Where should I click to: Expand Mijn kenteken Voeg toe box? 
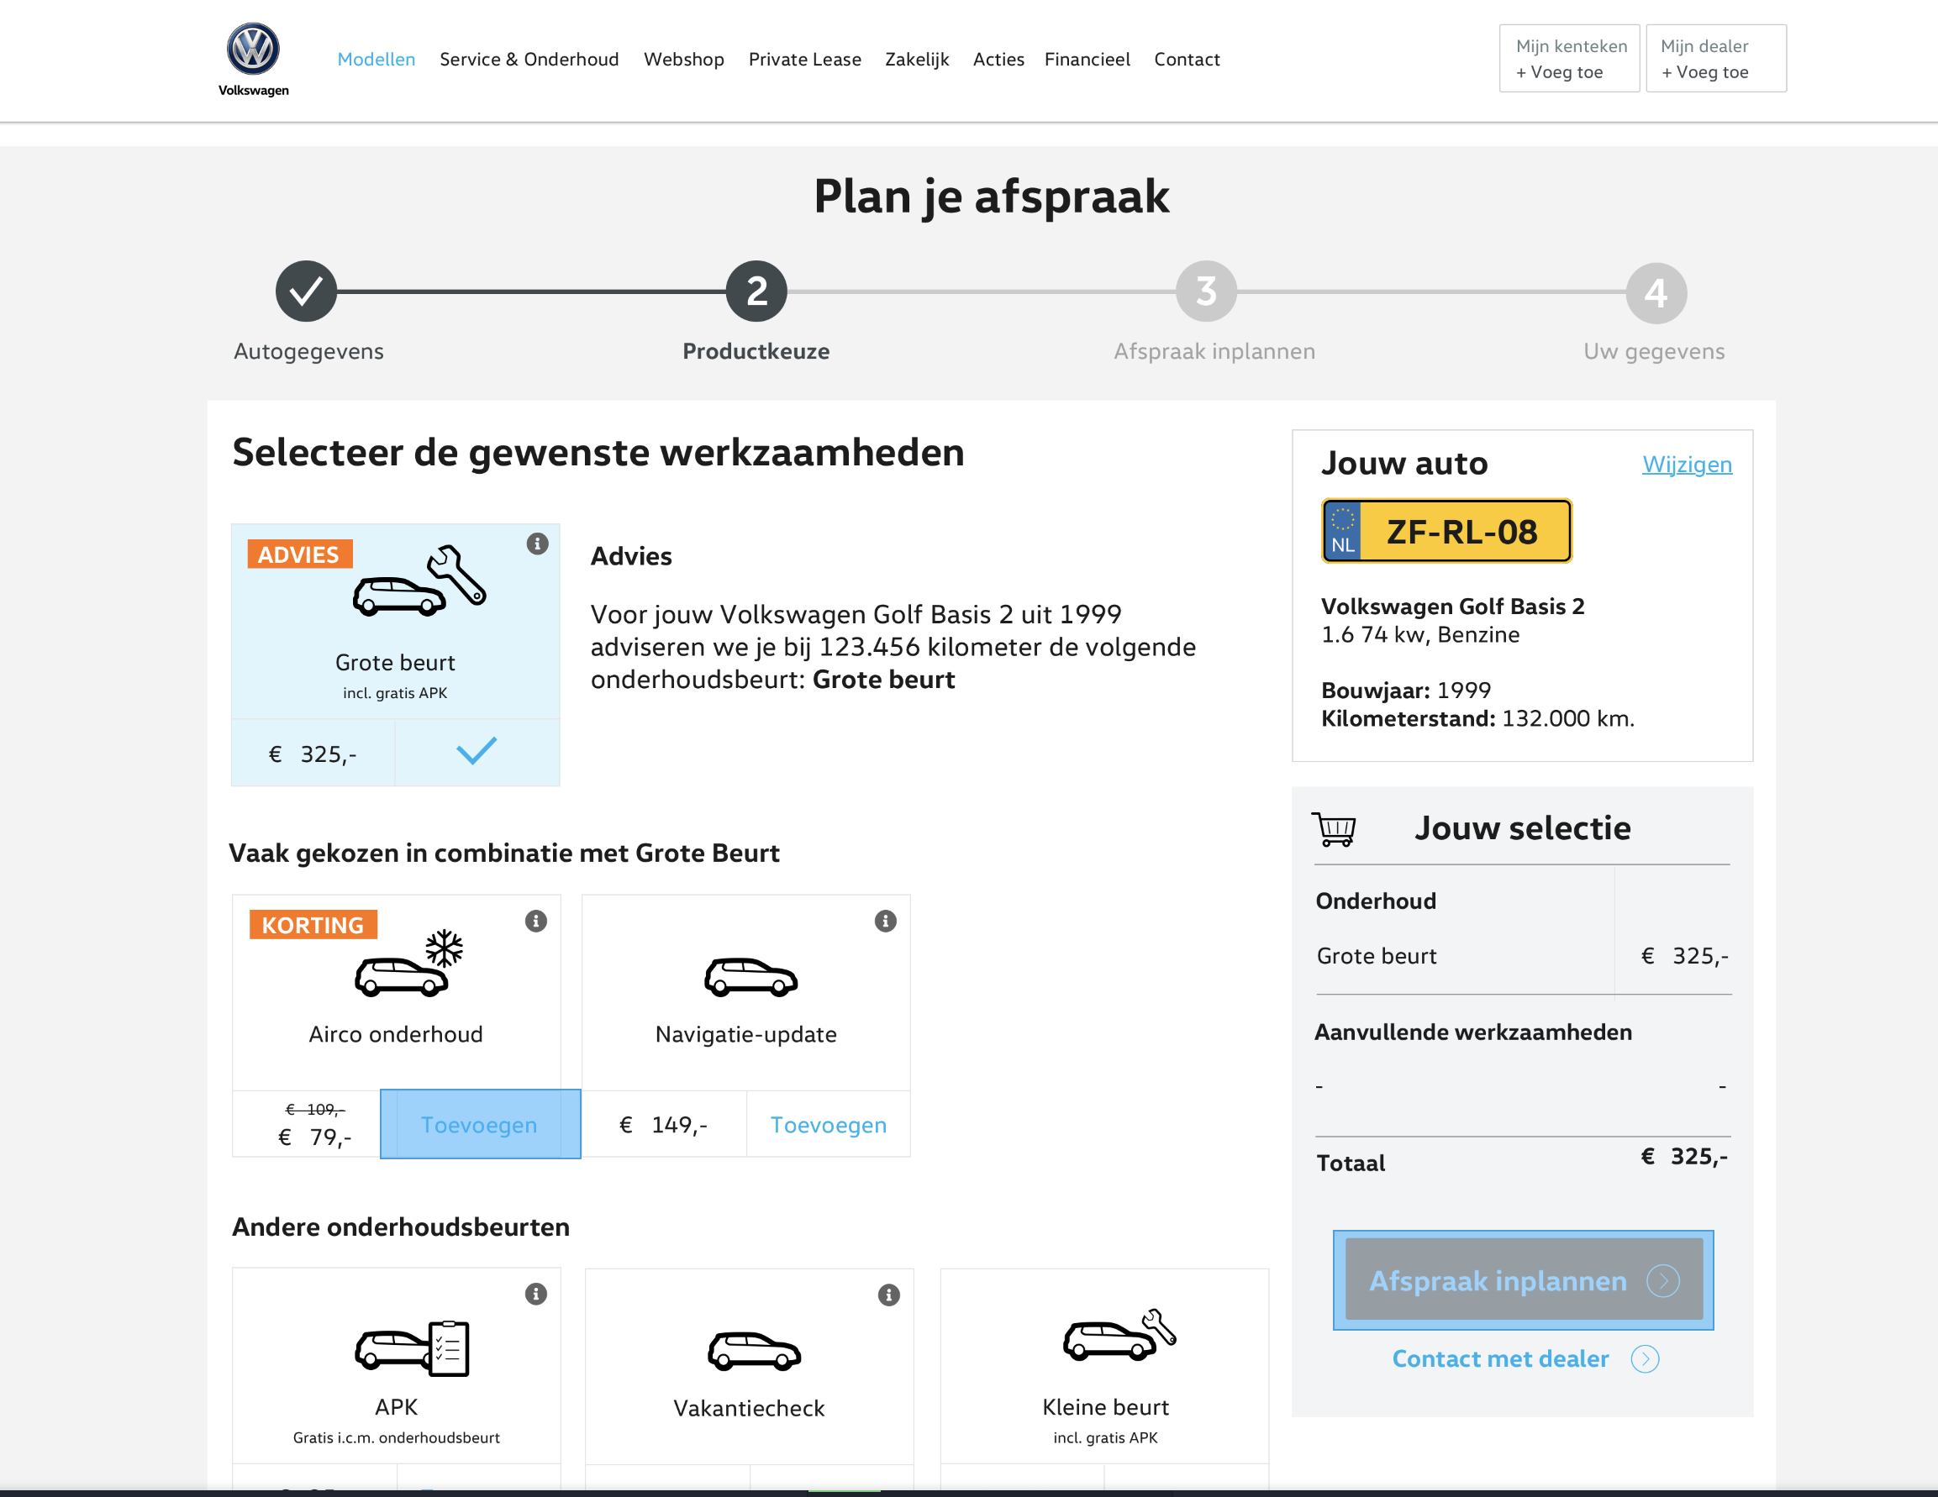[x=1569, y=59]
